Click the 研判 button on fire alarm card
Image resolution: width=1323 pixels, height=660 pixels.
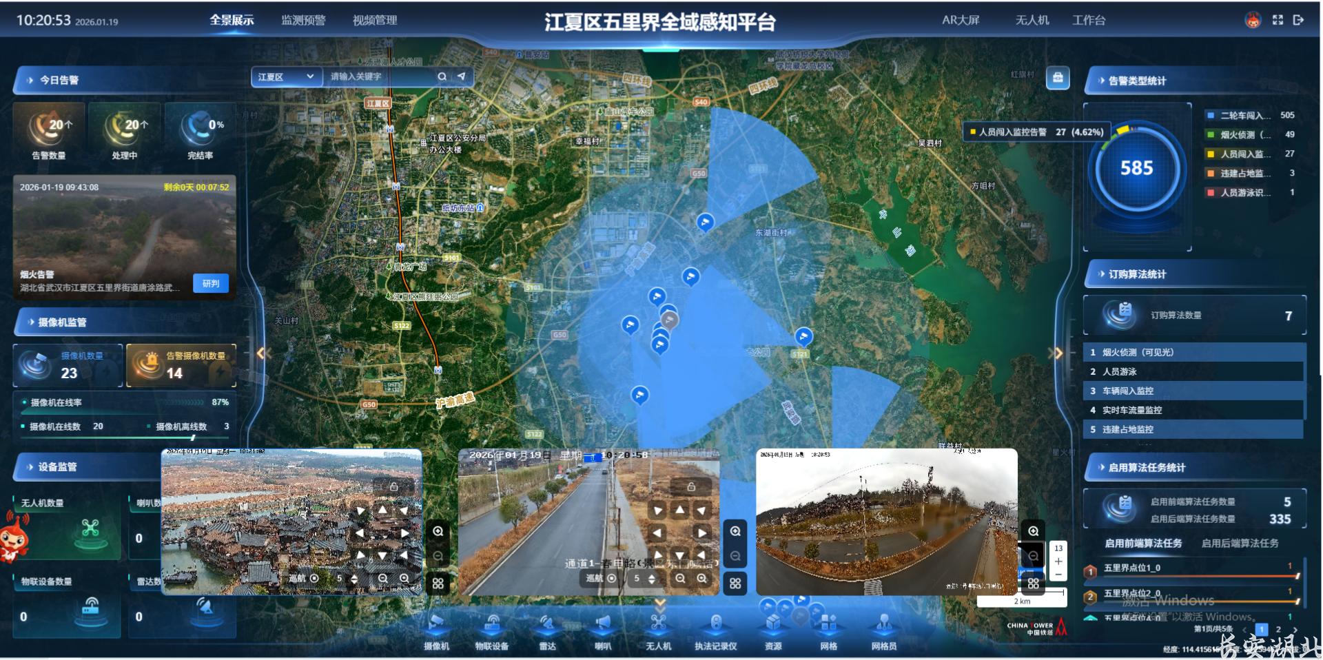(x=210, y=283)
